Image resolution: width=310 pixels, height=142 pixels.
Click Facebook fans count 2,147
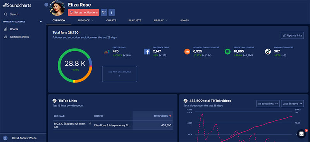coord(157,51)
